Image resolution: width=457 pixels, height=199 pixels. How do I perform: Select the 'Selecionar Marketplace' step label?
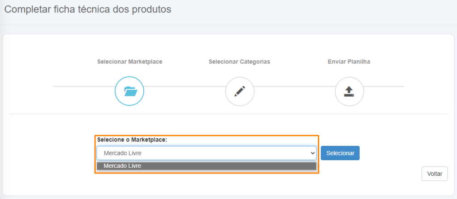click(130, 62)
